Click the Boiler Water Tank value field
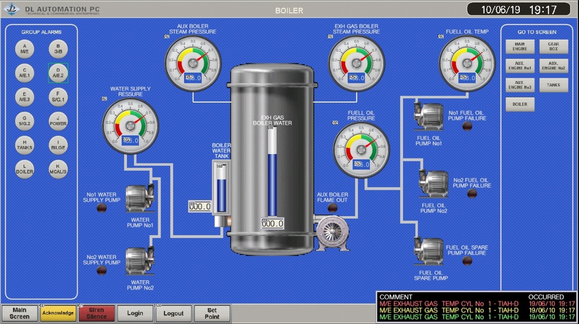 click(x=200, y=207)
